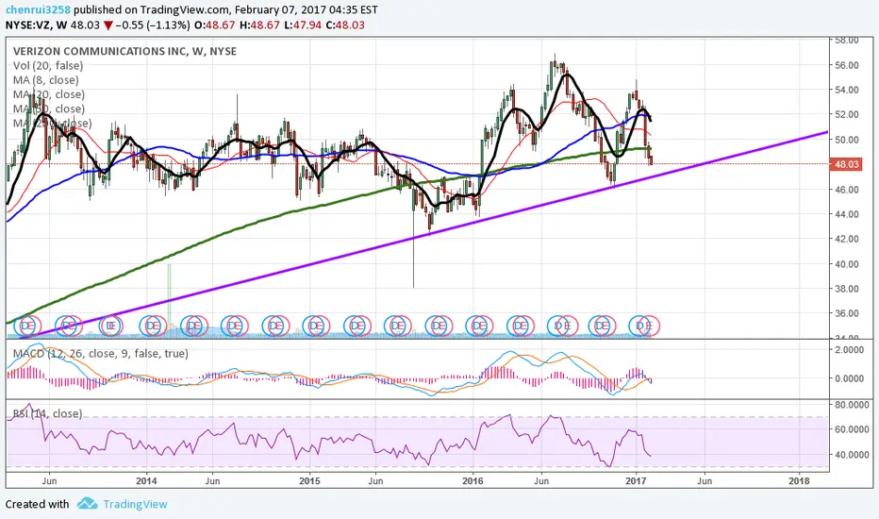Click the Jun label between 2016 and 2017
Viewport: 879px width, 519px height.
pos(541,481)
